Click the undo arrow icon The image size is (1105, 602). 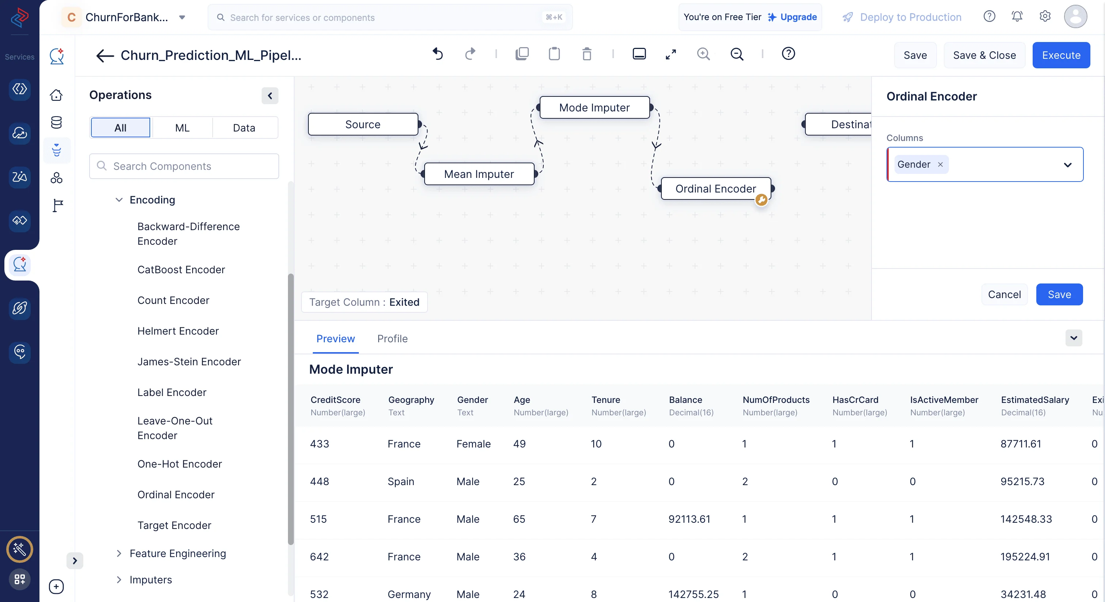click(437, 54)
